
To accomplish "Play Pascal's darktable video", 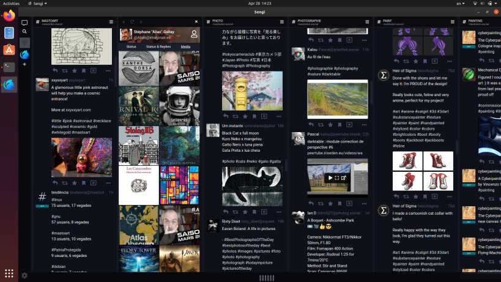I will 330,178.
